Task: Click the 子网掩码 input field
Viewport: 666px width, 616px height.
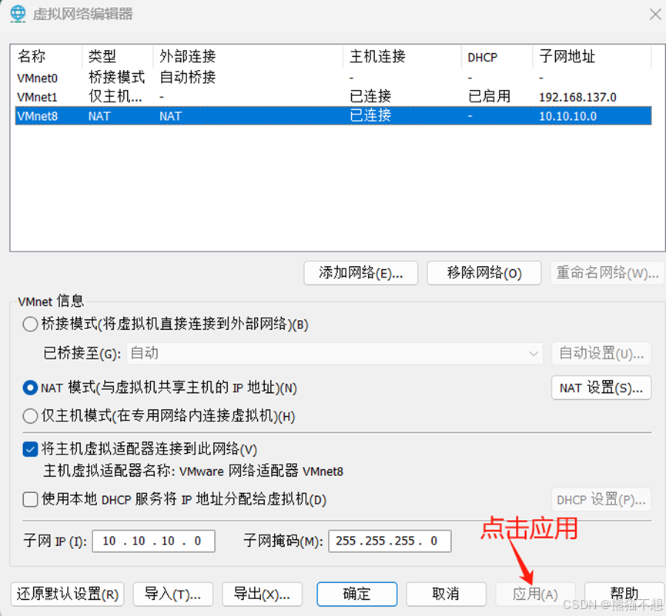Action: click(x=390, y=541)
